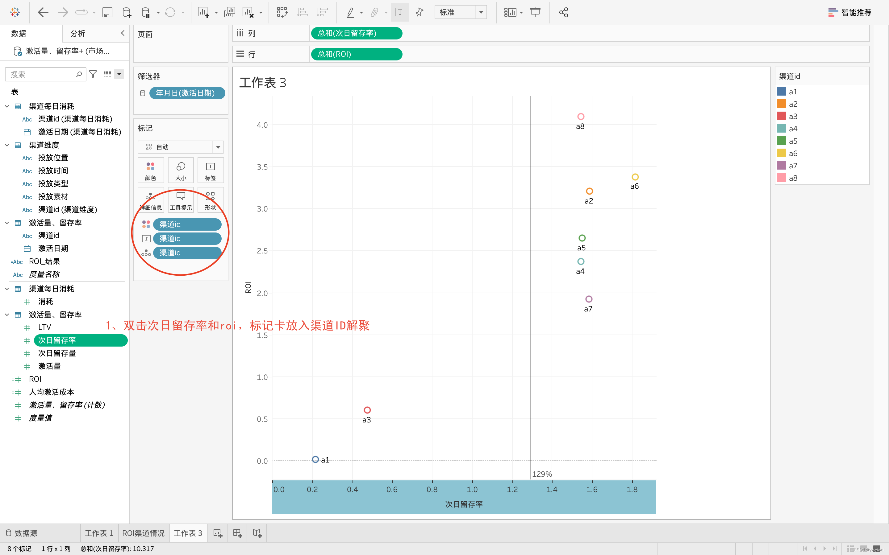Click the swap rows and columns icon

282,12
